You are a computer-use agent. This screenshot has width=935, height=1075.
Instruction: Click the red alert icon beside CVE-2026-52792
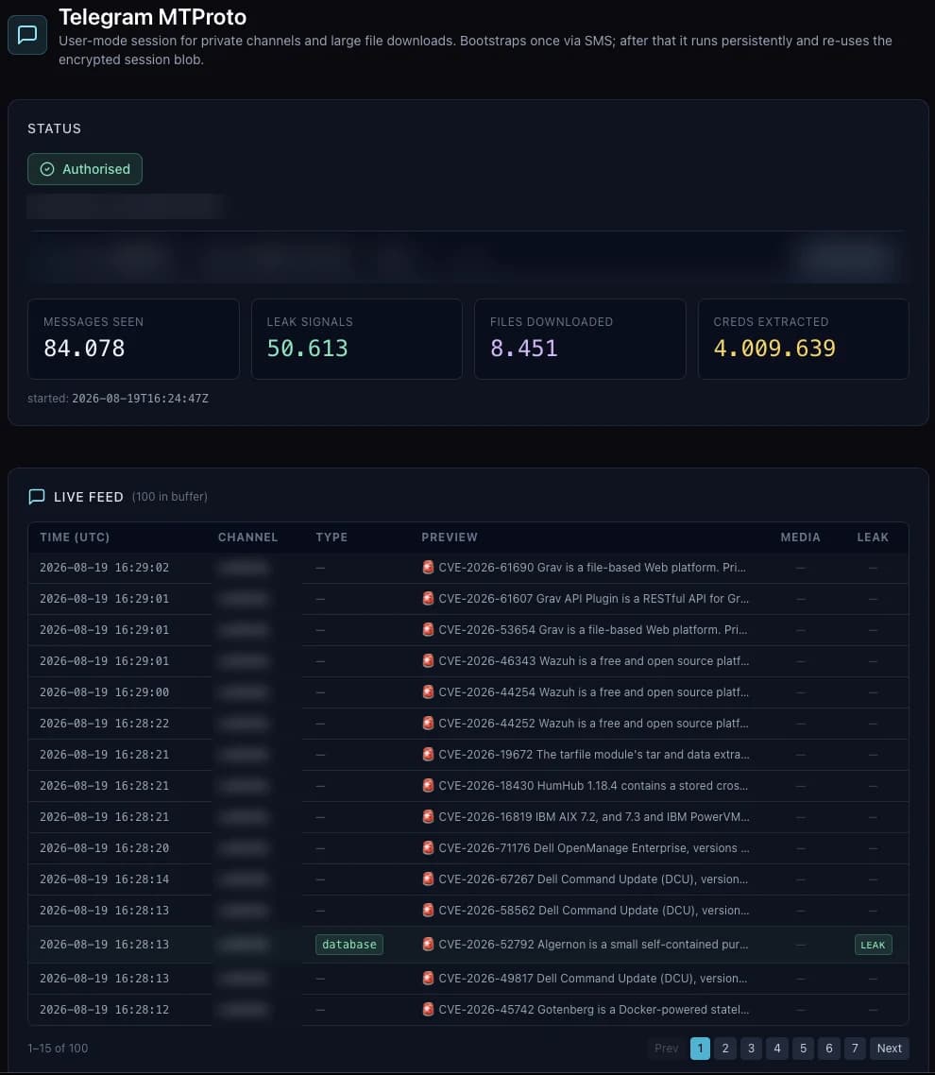(x=429, y=944)
